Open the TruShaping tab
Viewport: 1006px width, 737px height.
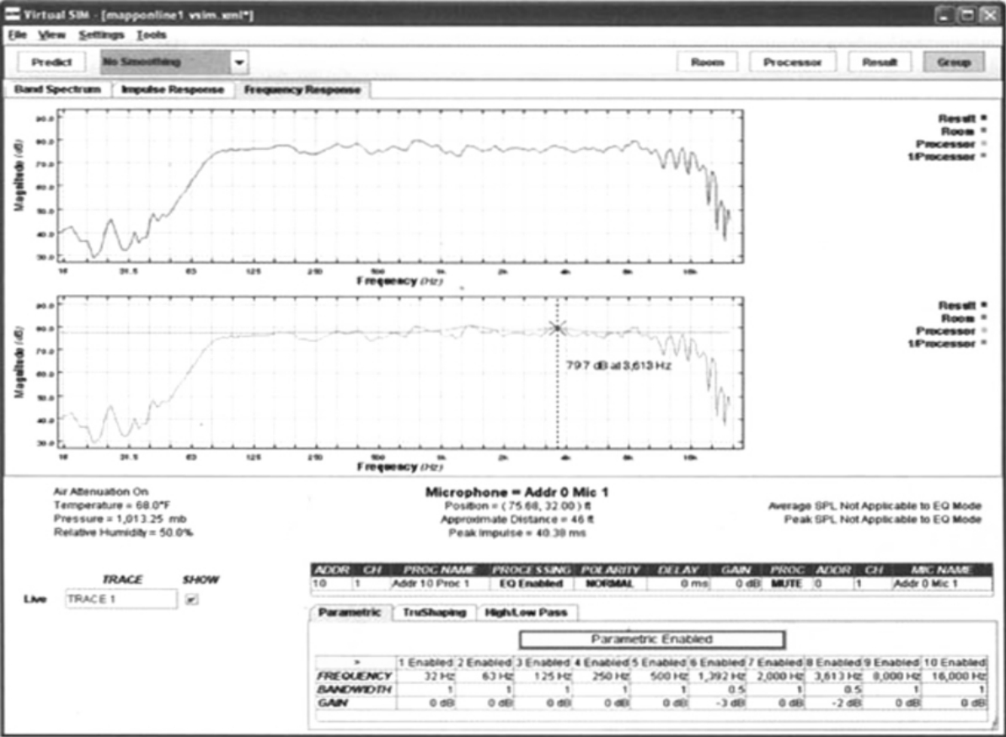[x=434, y=613]
